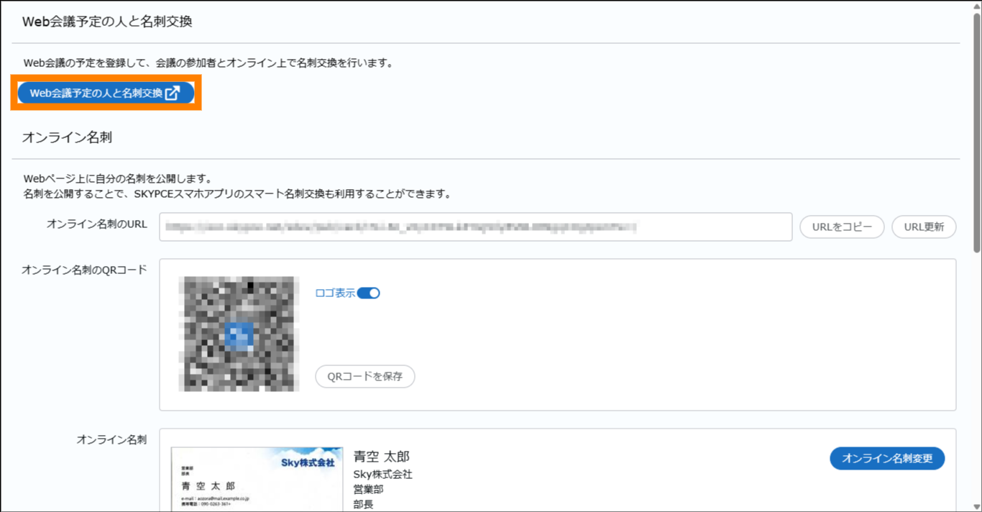Click the scrollbar down arrow

point(976,506)
